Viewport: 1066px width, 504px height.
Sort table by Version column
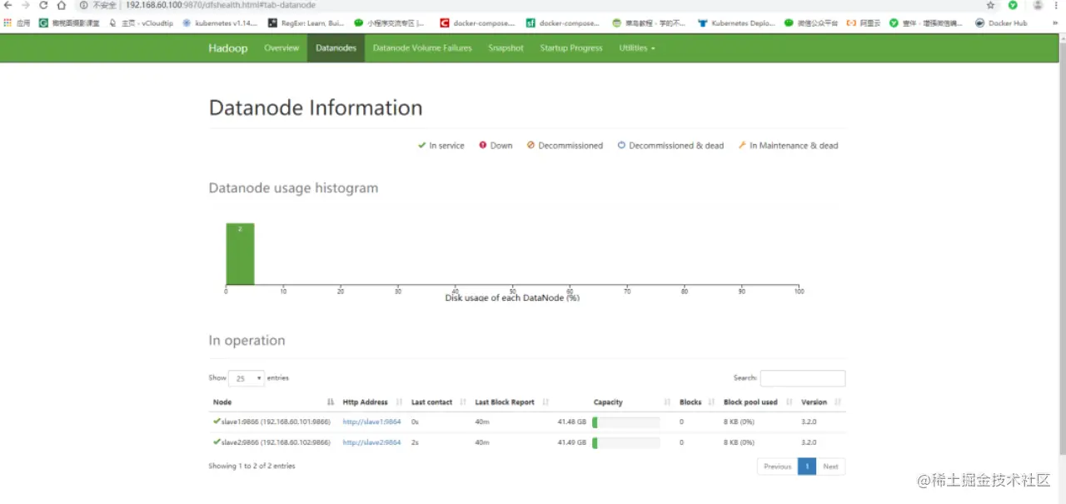(821, 402)
